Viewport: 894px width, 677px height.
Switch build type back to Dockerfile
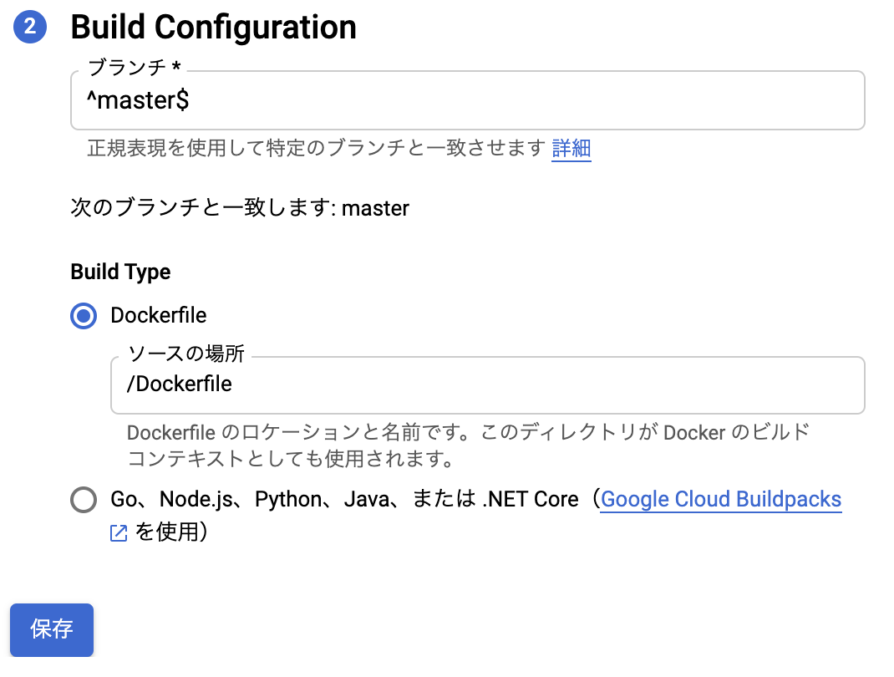tap(83, 316)
